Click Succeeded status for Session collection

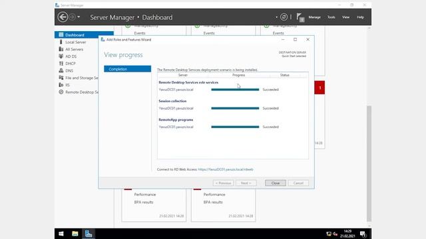click(271, 108)
